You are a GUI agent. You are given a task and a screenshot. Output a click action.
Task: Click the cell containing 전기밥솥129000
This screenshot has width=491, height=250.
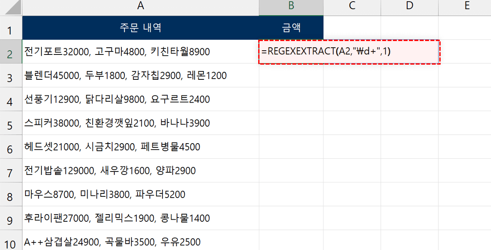pos(140,170)
